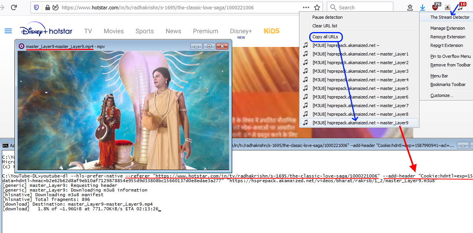473x233 pixels.
Task: Click '[download] Destination: master_Layer9-master_Layer9.mp4' line
Action: (x=77, y=204)
